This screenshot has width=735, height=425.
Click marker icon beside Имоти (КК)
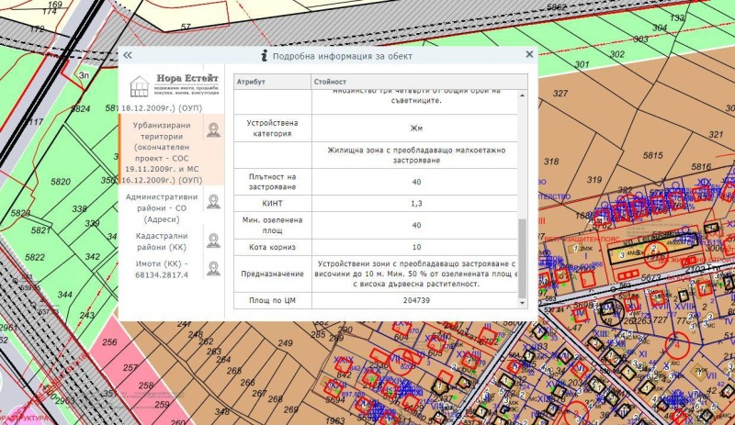point(213,268)
